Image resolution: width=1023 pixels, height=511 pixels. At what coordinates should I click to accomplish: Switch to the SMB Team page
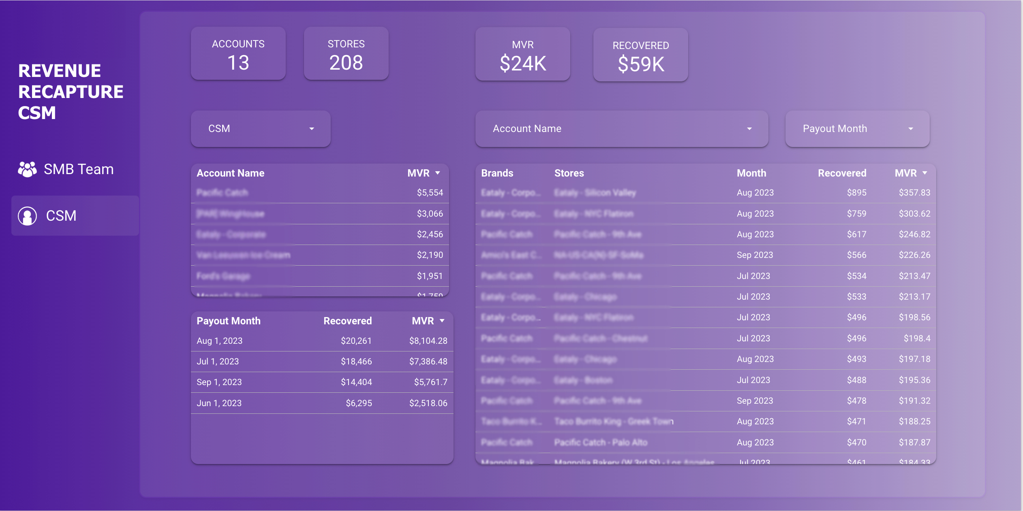(78, 169)
